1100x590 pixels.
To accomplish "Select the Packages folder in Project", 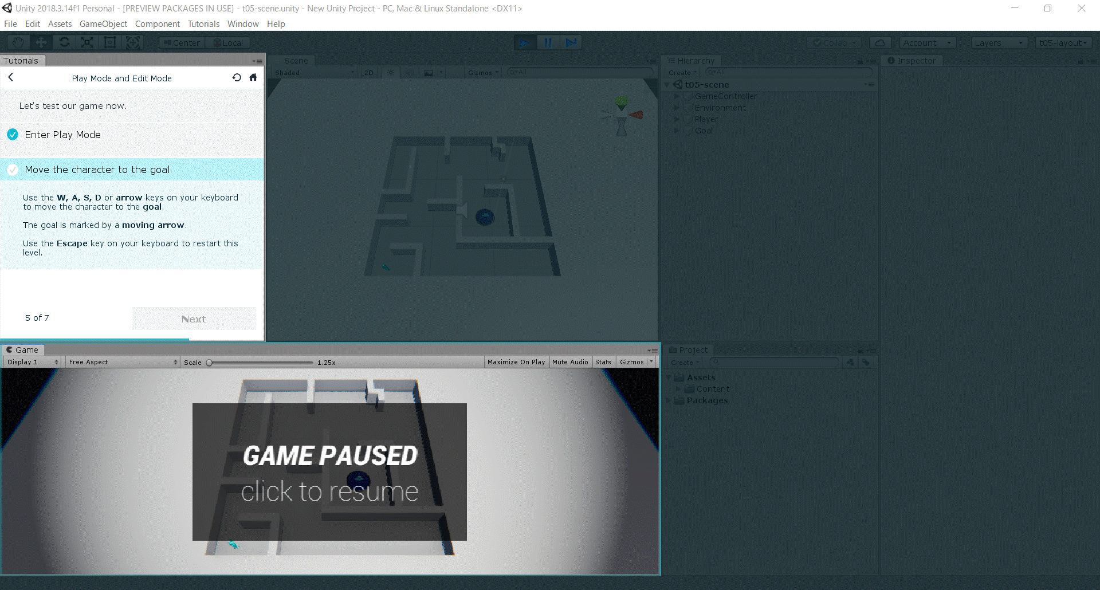I will point(707,400).
